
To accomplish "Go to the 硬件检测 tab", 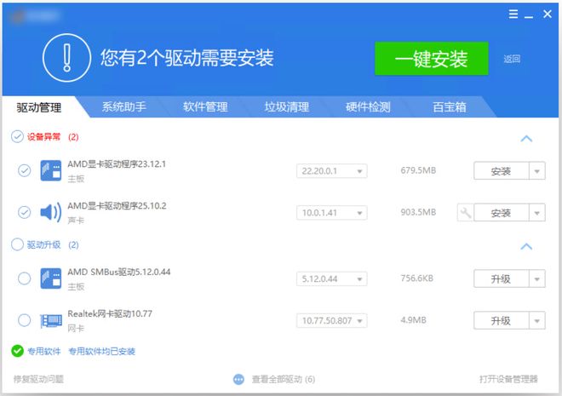I will point(368,106).
